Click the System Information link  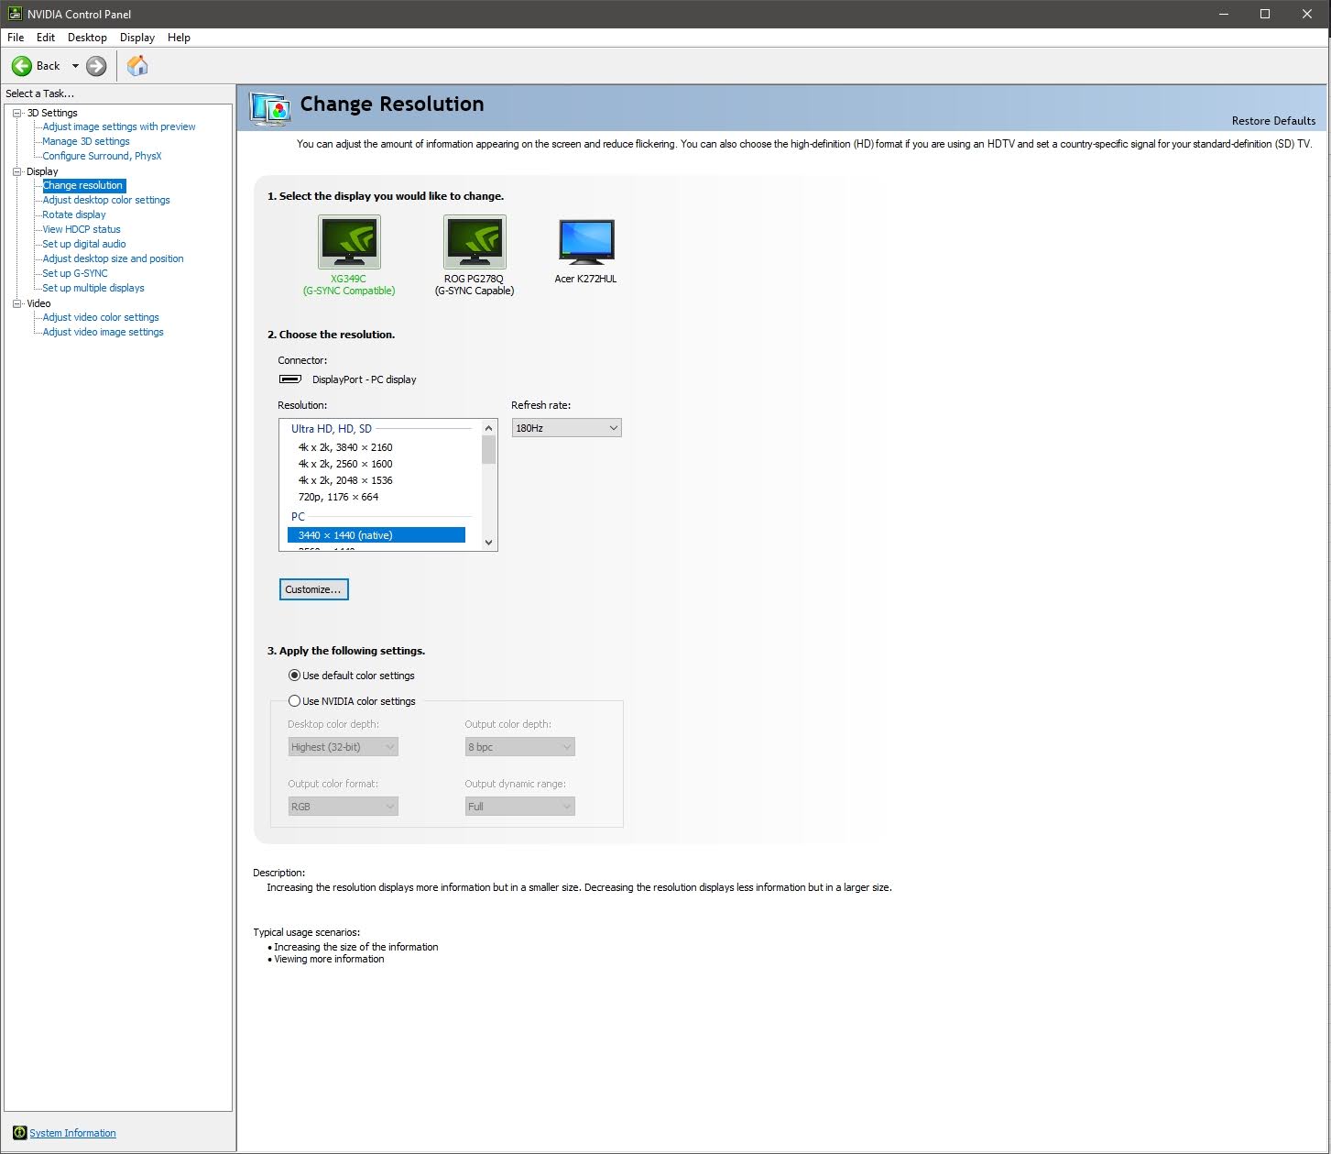point(72,1133)
